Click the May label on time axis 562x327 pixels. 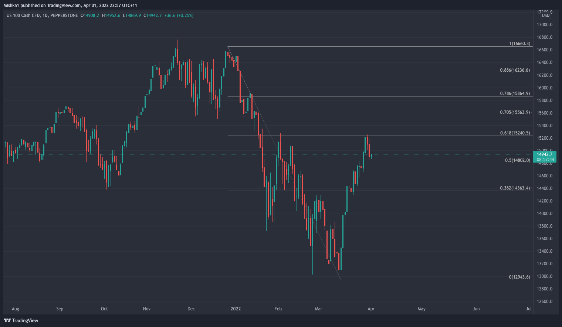tap(421, 309)
